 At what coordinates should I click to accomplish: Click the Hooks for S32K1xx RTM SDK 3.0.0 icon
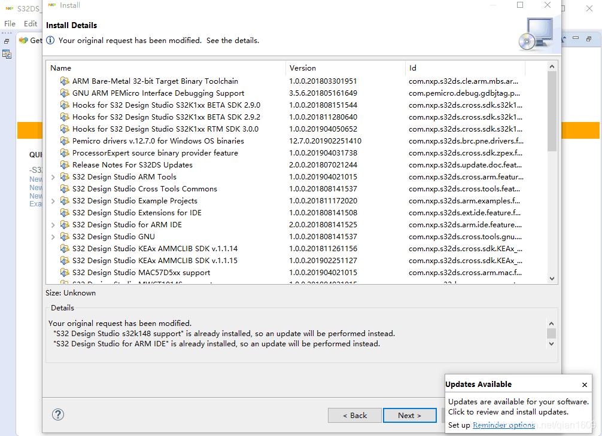click(x=65, y=129)
